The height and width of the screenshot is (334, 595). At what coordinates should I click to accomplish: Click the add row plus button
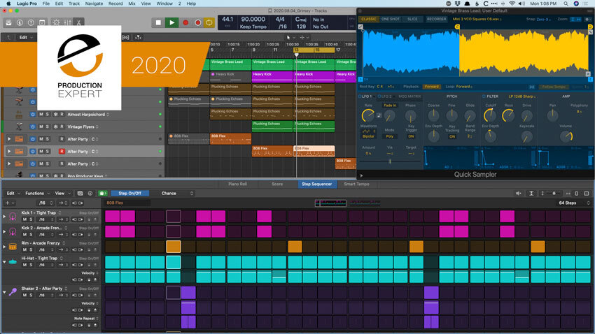(x=7, y=203)
